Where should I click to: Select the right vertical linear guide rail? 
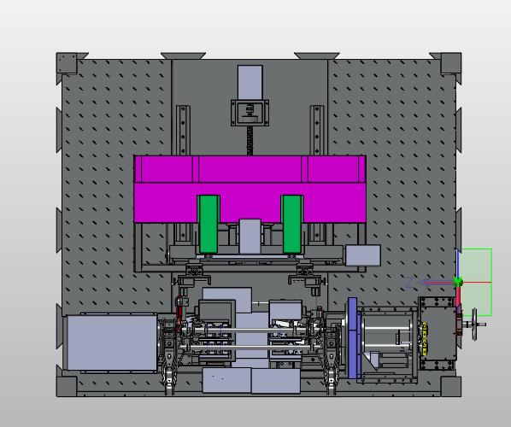coord(317,131)
